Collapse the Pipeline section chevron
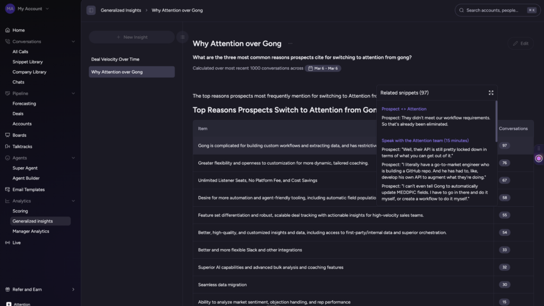544x306 pixels. (73, 93)
